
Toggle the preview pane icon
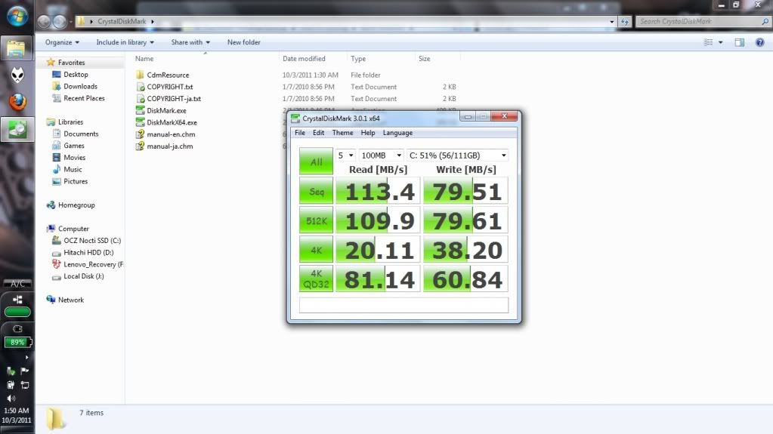[740, 42]
